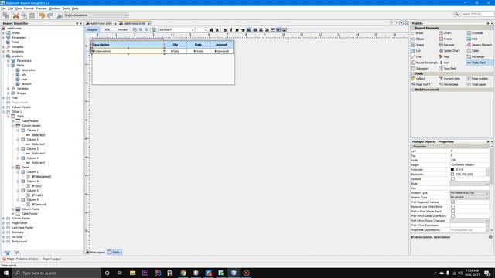Screen dimensions: 495x278
Task: Open the Style property dropdown
Action: [x=469, y=184]
